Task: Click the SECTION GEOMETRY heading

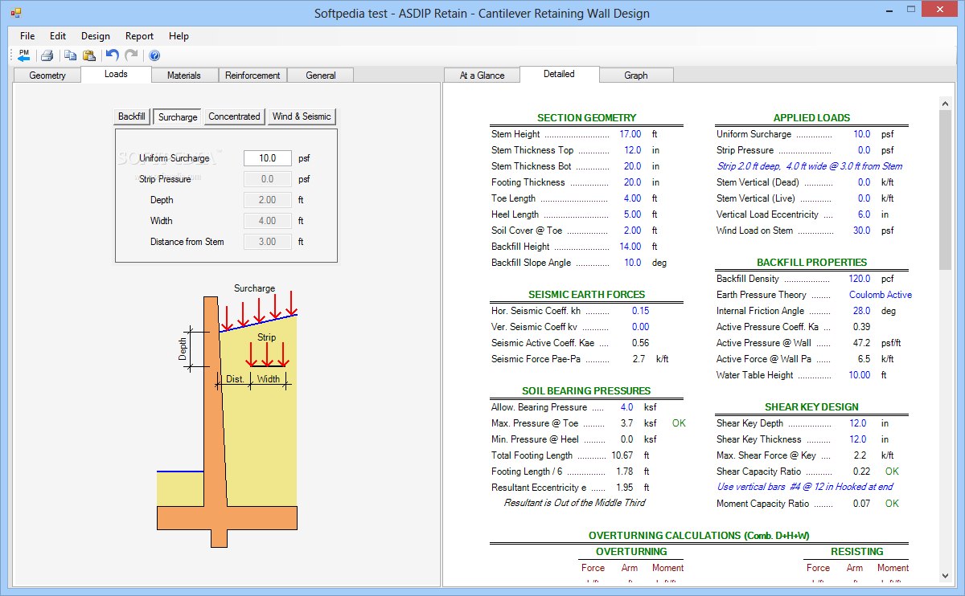Action: 587,117
